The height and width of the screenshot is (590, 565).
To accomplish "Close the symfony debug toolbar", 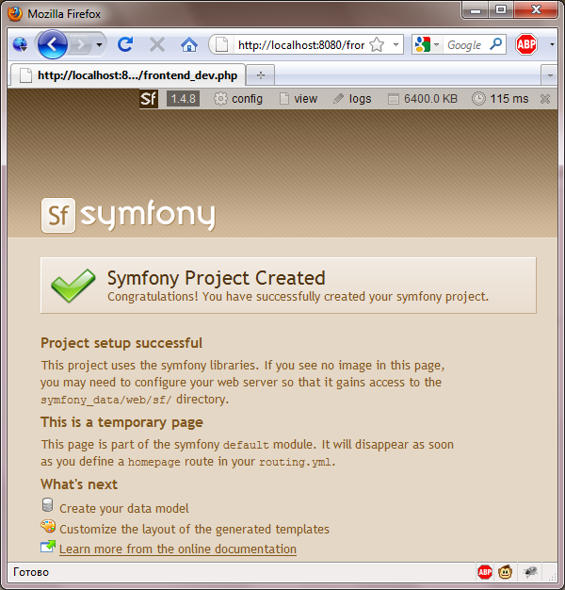I will (x=544, y=99).
